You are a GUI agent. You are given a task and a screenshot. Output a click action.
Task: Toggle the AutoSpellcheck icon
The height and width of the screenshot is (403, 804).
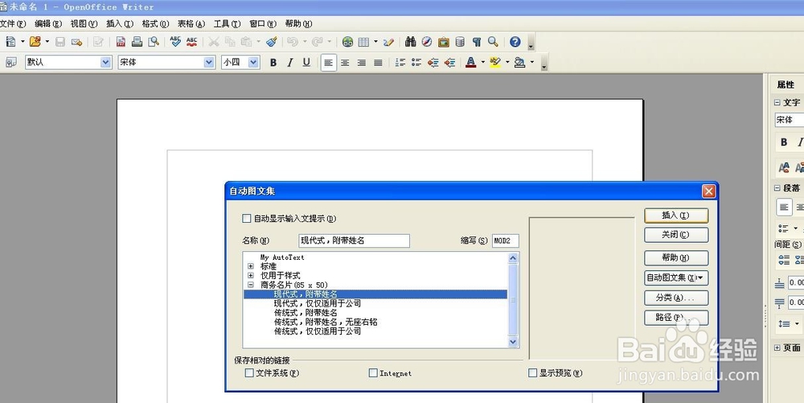[x=192, y=42]
